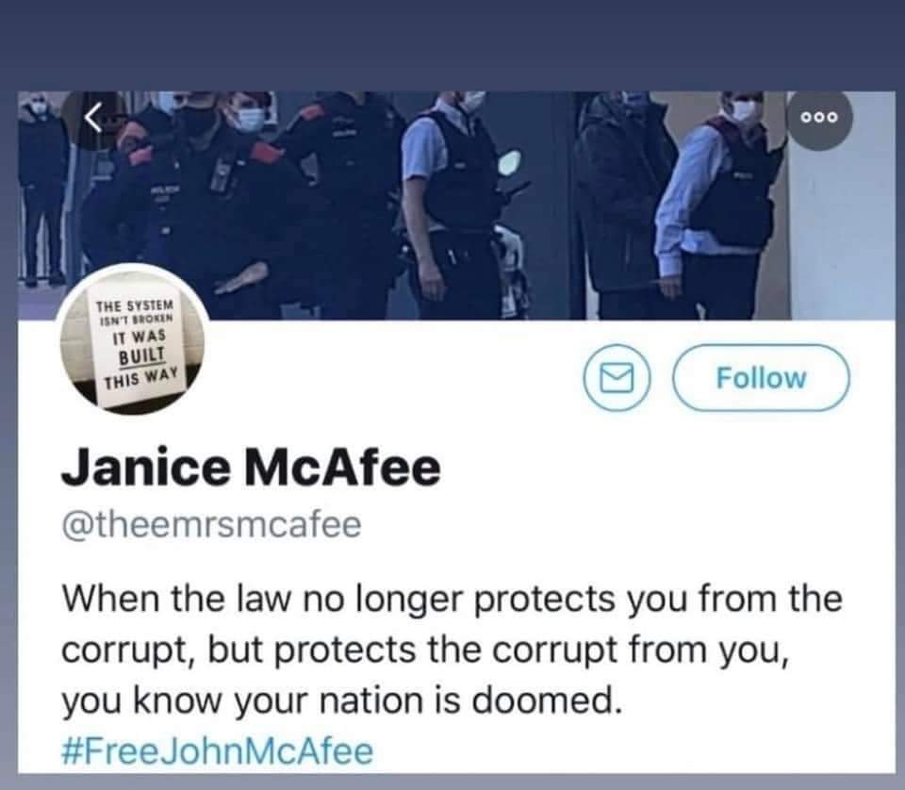Viewport: 905px width, 790px height.
Task: Click the @theemrsmcafee handle
Action: click(211, 524)
